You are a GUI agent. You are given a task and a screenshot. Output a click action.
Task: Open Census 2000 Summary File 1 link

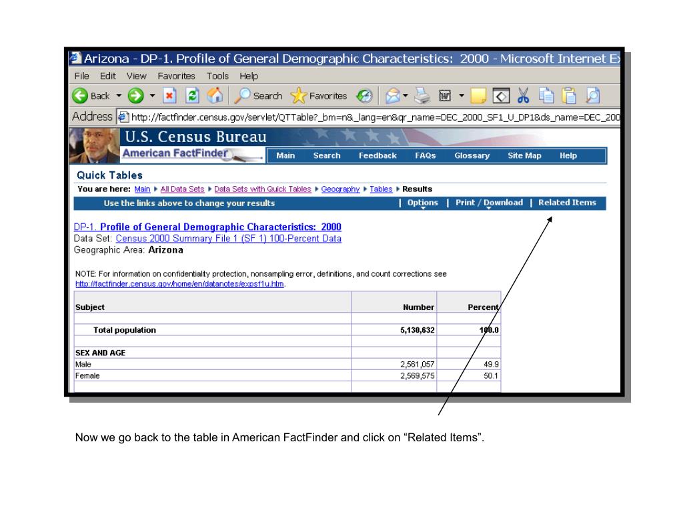click(228, 239)
